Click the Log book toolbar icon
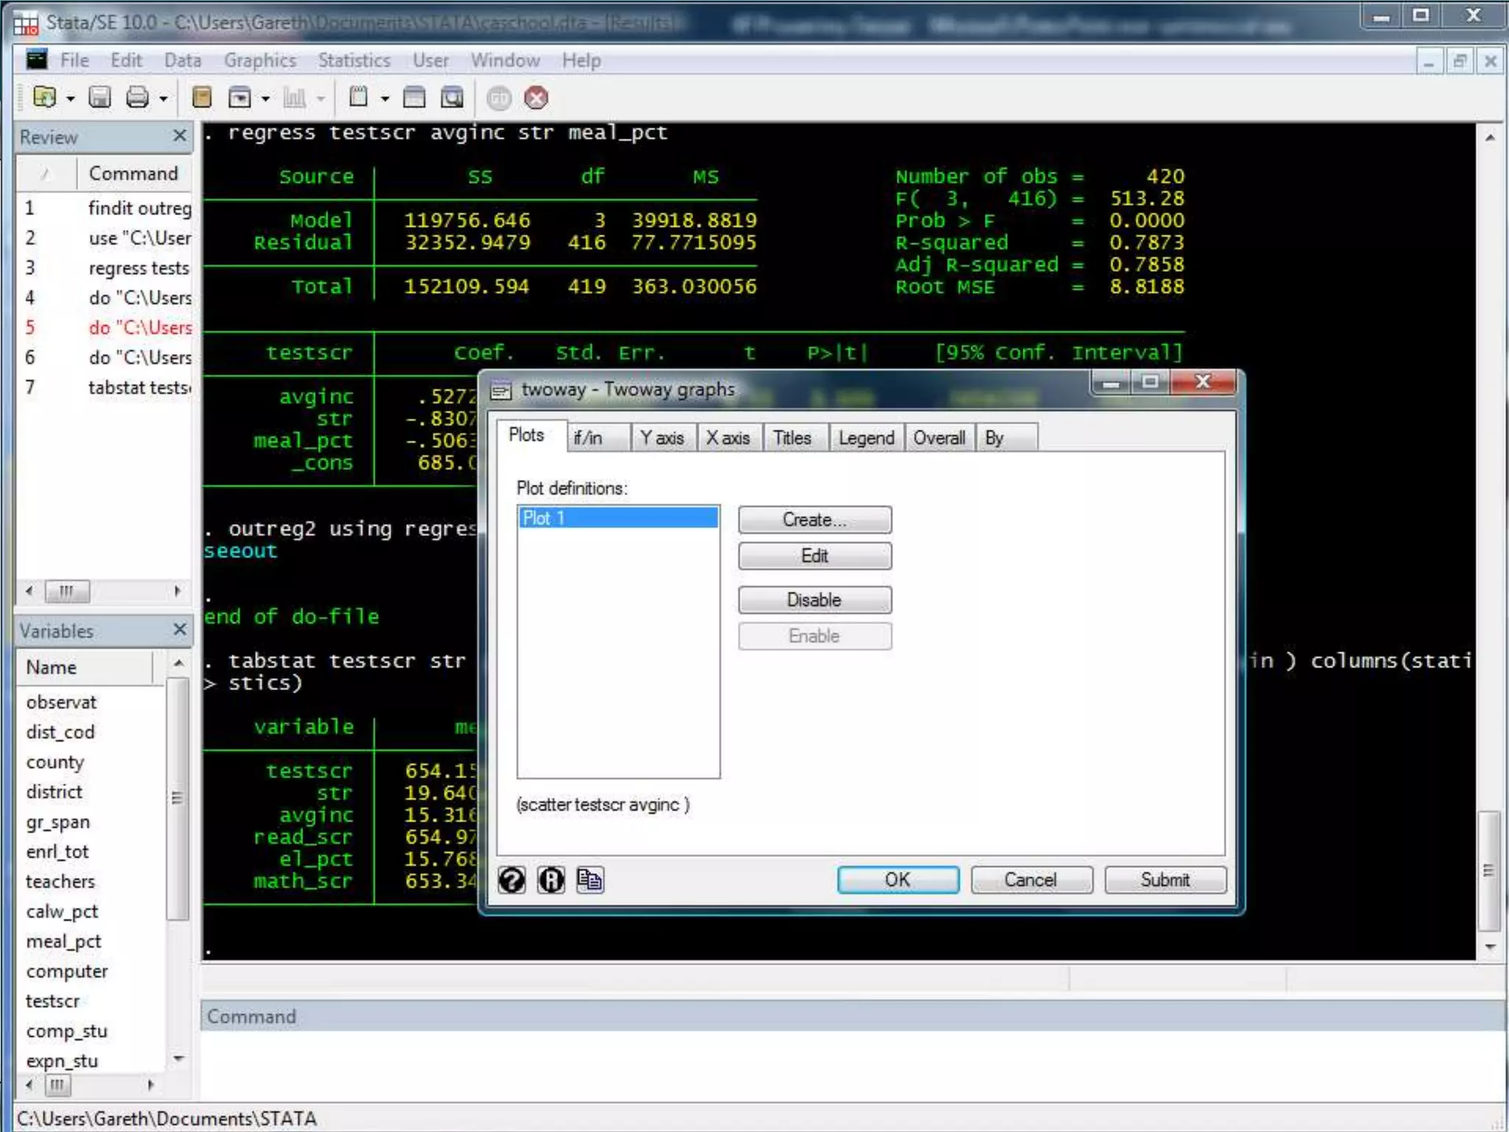 click(x=201, y=97)
